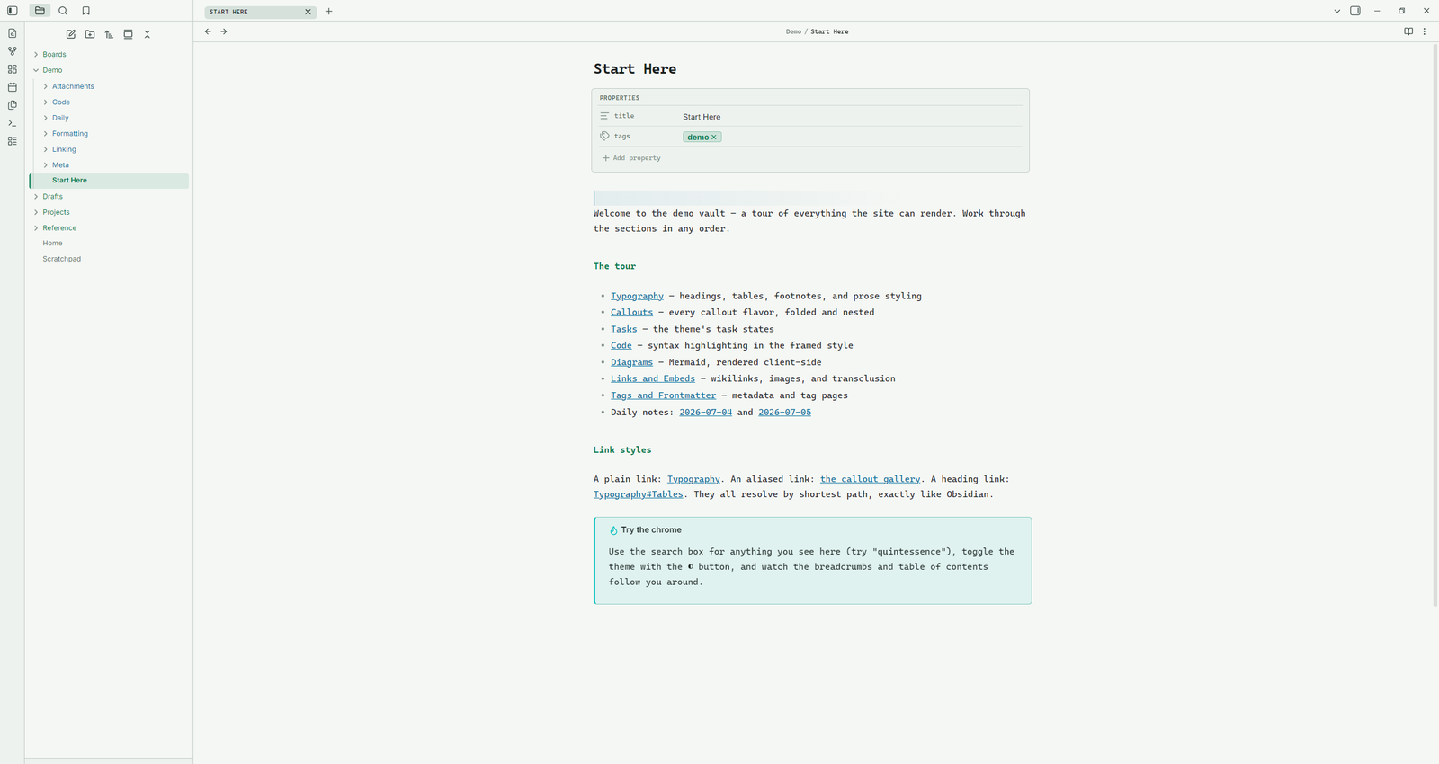Open the Scratchpad note
1439x764 pixels.
tap(62, 259)
